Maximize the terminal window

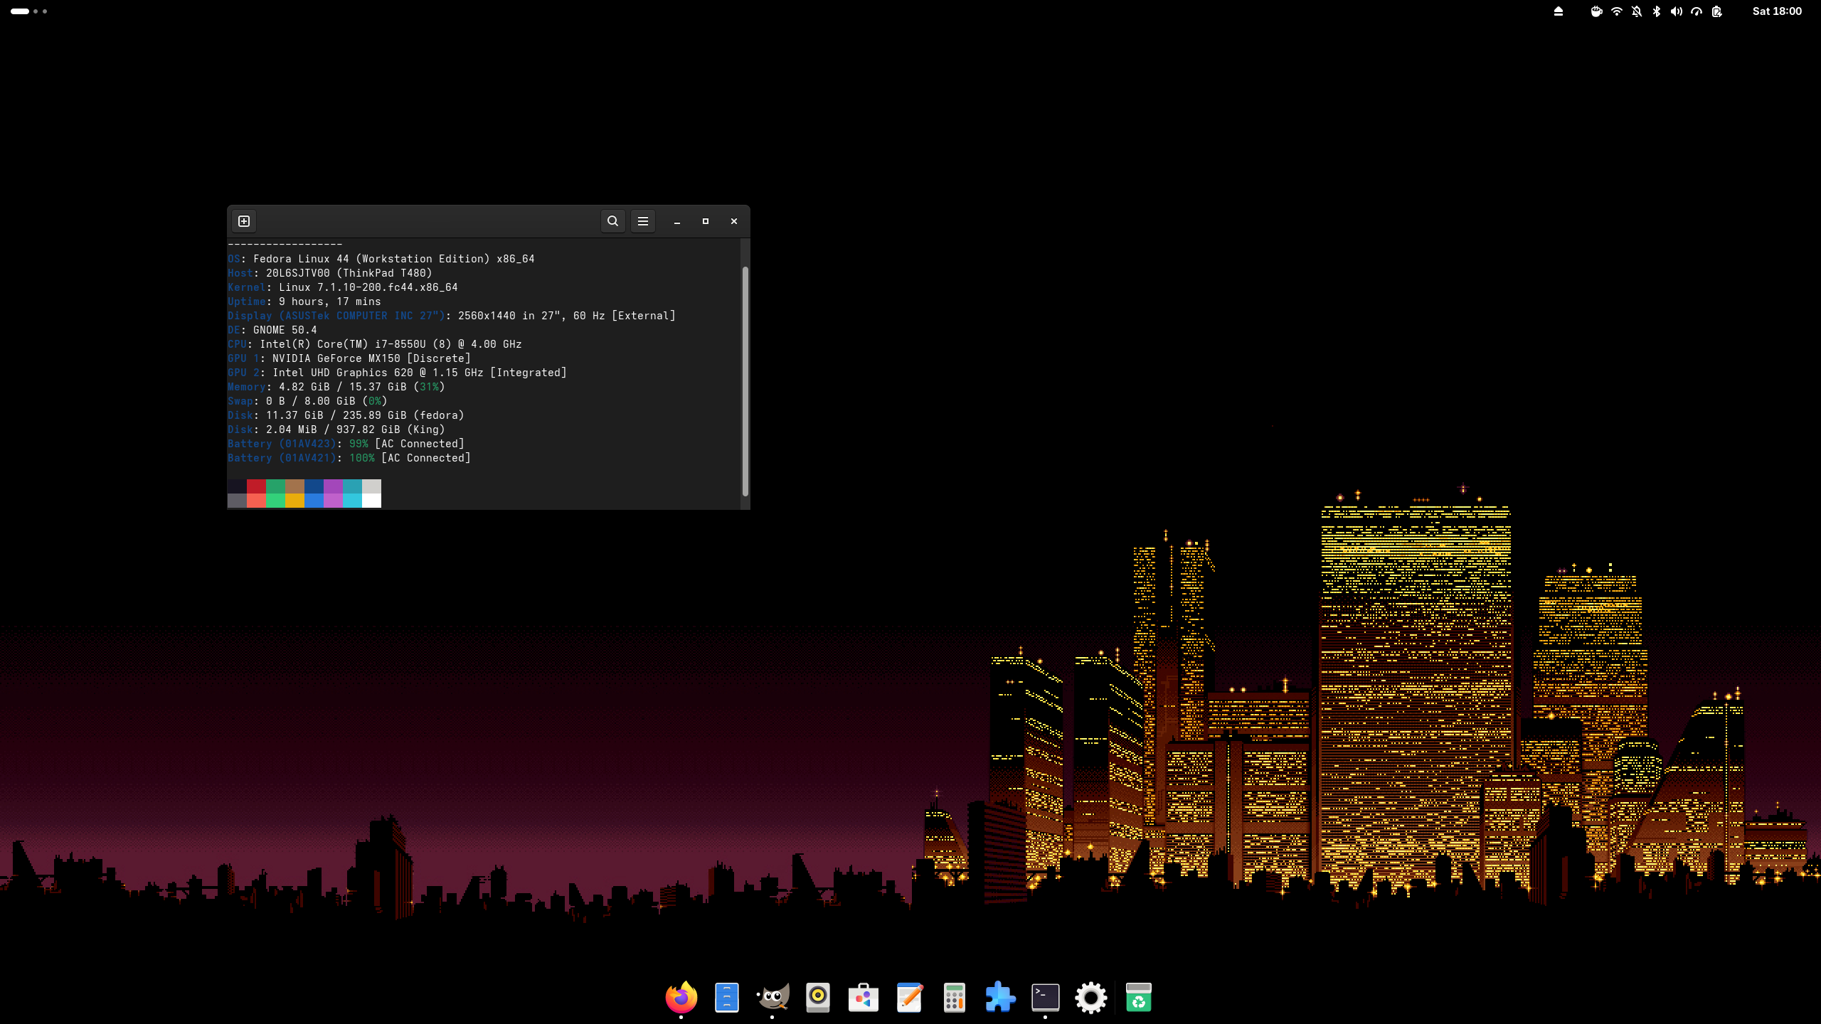(x=706, y=221)
